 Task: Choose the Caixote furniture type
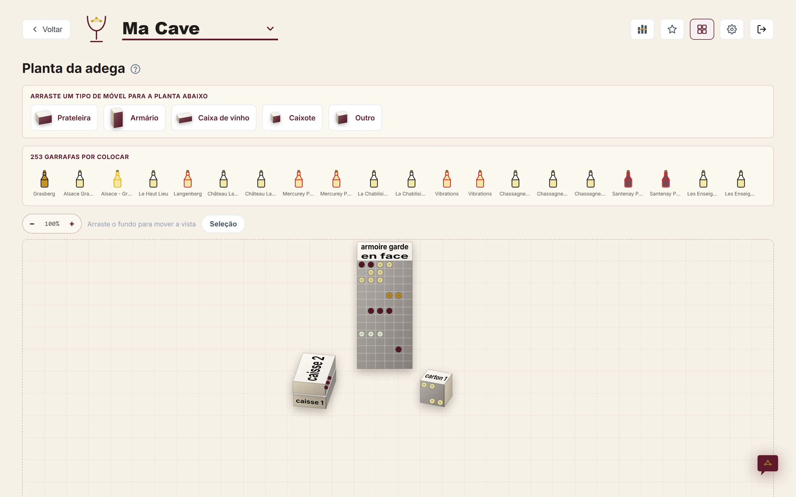pyautogui.click(x=292, y=118)
